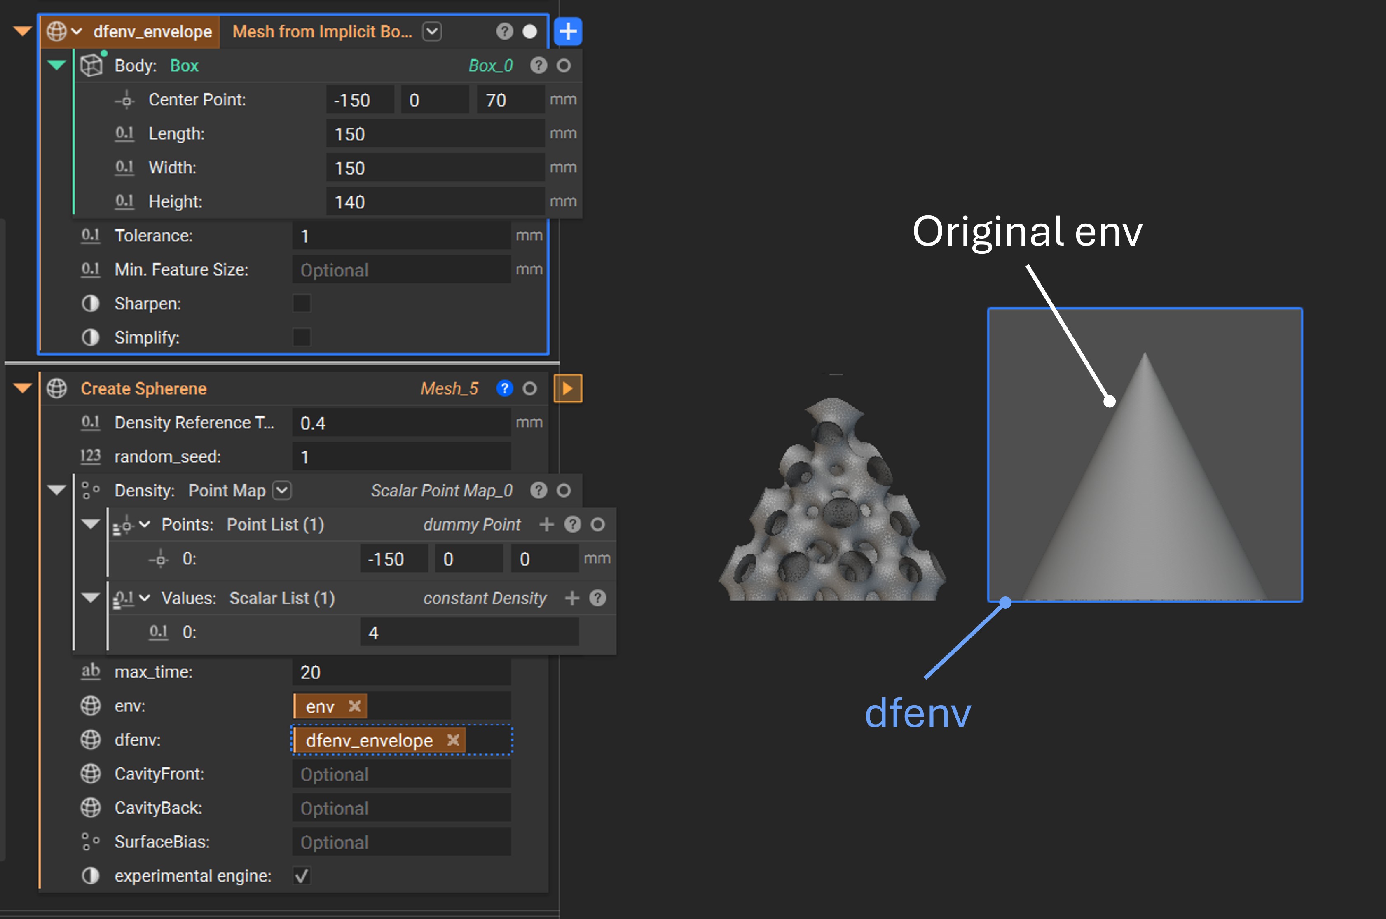The width and height of the screenshot is (1386, 919).
Task: Open Mesh from Implicit Body dropdown
Action: (432, 32)
